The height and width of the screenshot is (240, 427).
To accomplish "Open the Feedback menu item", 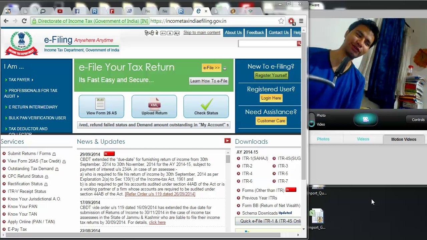I will click(x=255, y=33).
